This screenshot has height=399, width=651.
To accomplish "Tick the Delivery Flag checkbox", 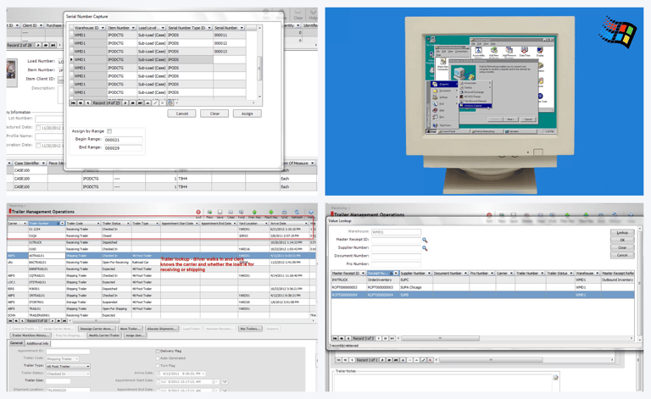I will click(158, 351).
